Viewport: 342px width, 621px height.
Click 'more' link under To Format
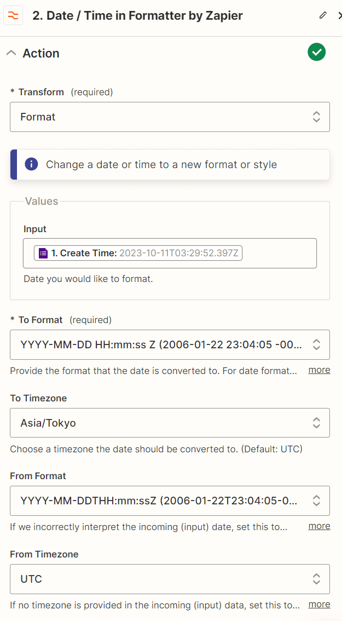(x=319, y=370)
